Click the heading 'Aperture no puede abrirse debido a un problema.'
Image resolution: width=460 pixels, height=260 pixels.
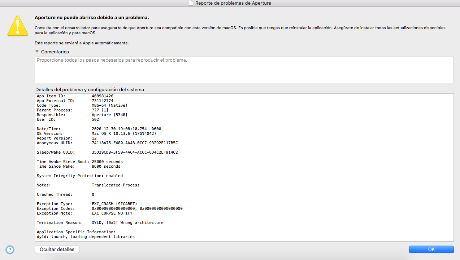pos(92,17)
